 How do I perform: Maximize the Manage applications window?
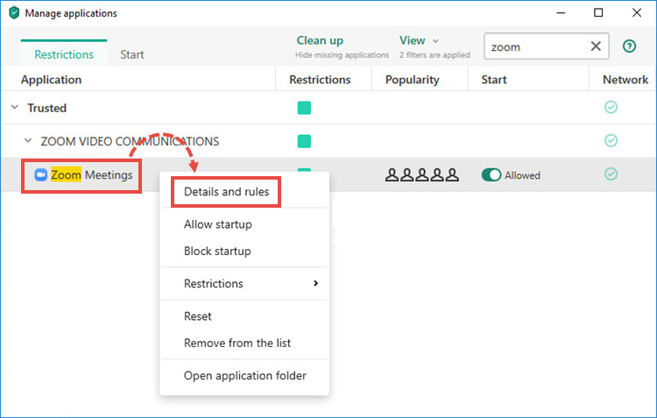[598, 13]
